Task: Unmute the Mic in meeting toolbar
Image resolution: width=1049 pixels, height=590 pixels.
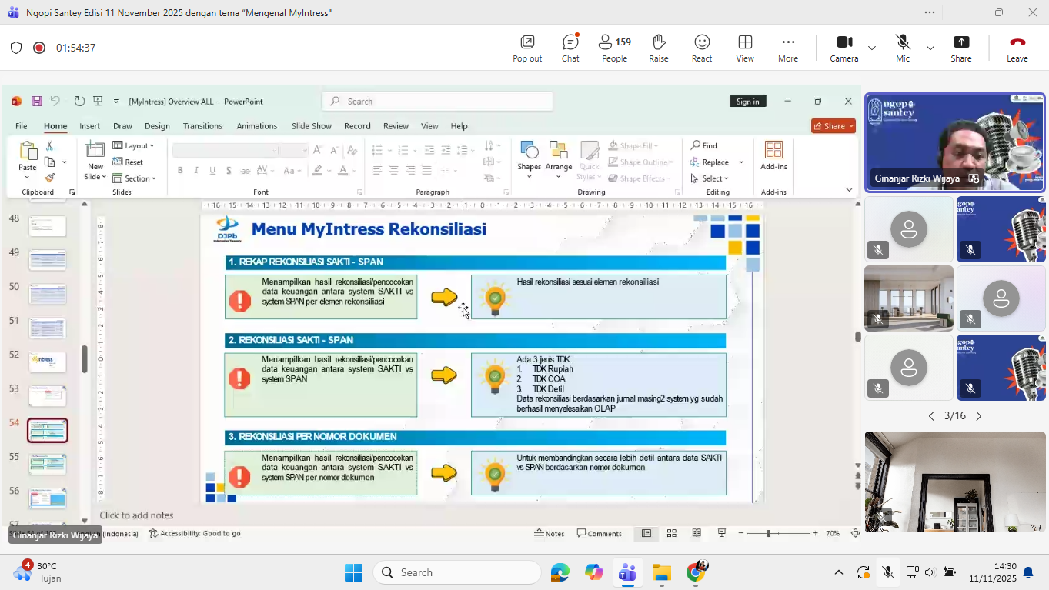Action: coord(903,48)
